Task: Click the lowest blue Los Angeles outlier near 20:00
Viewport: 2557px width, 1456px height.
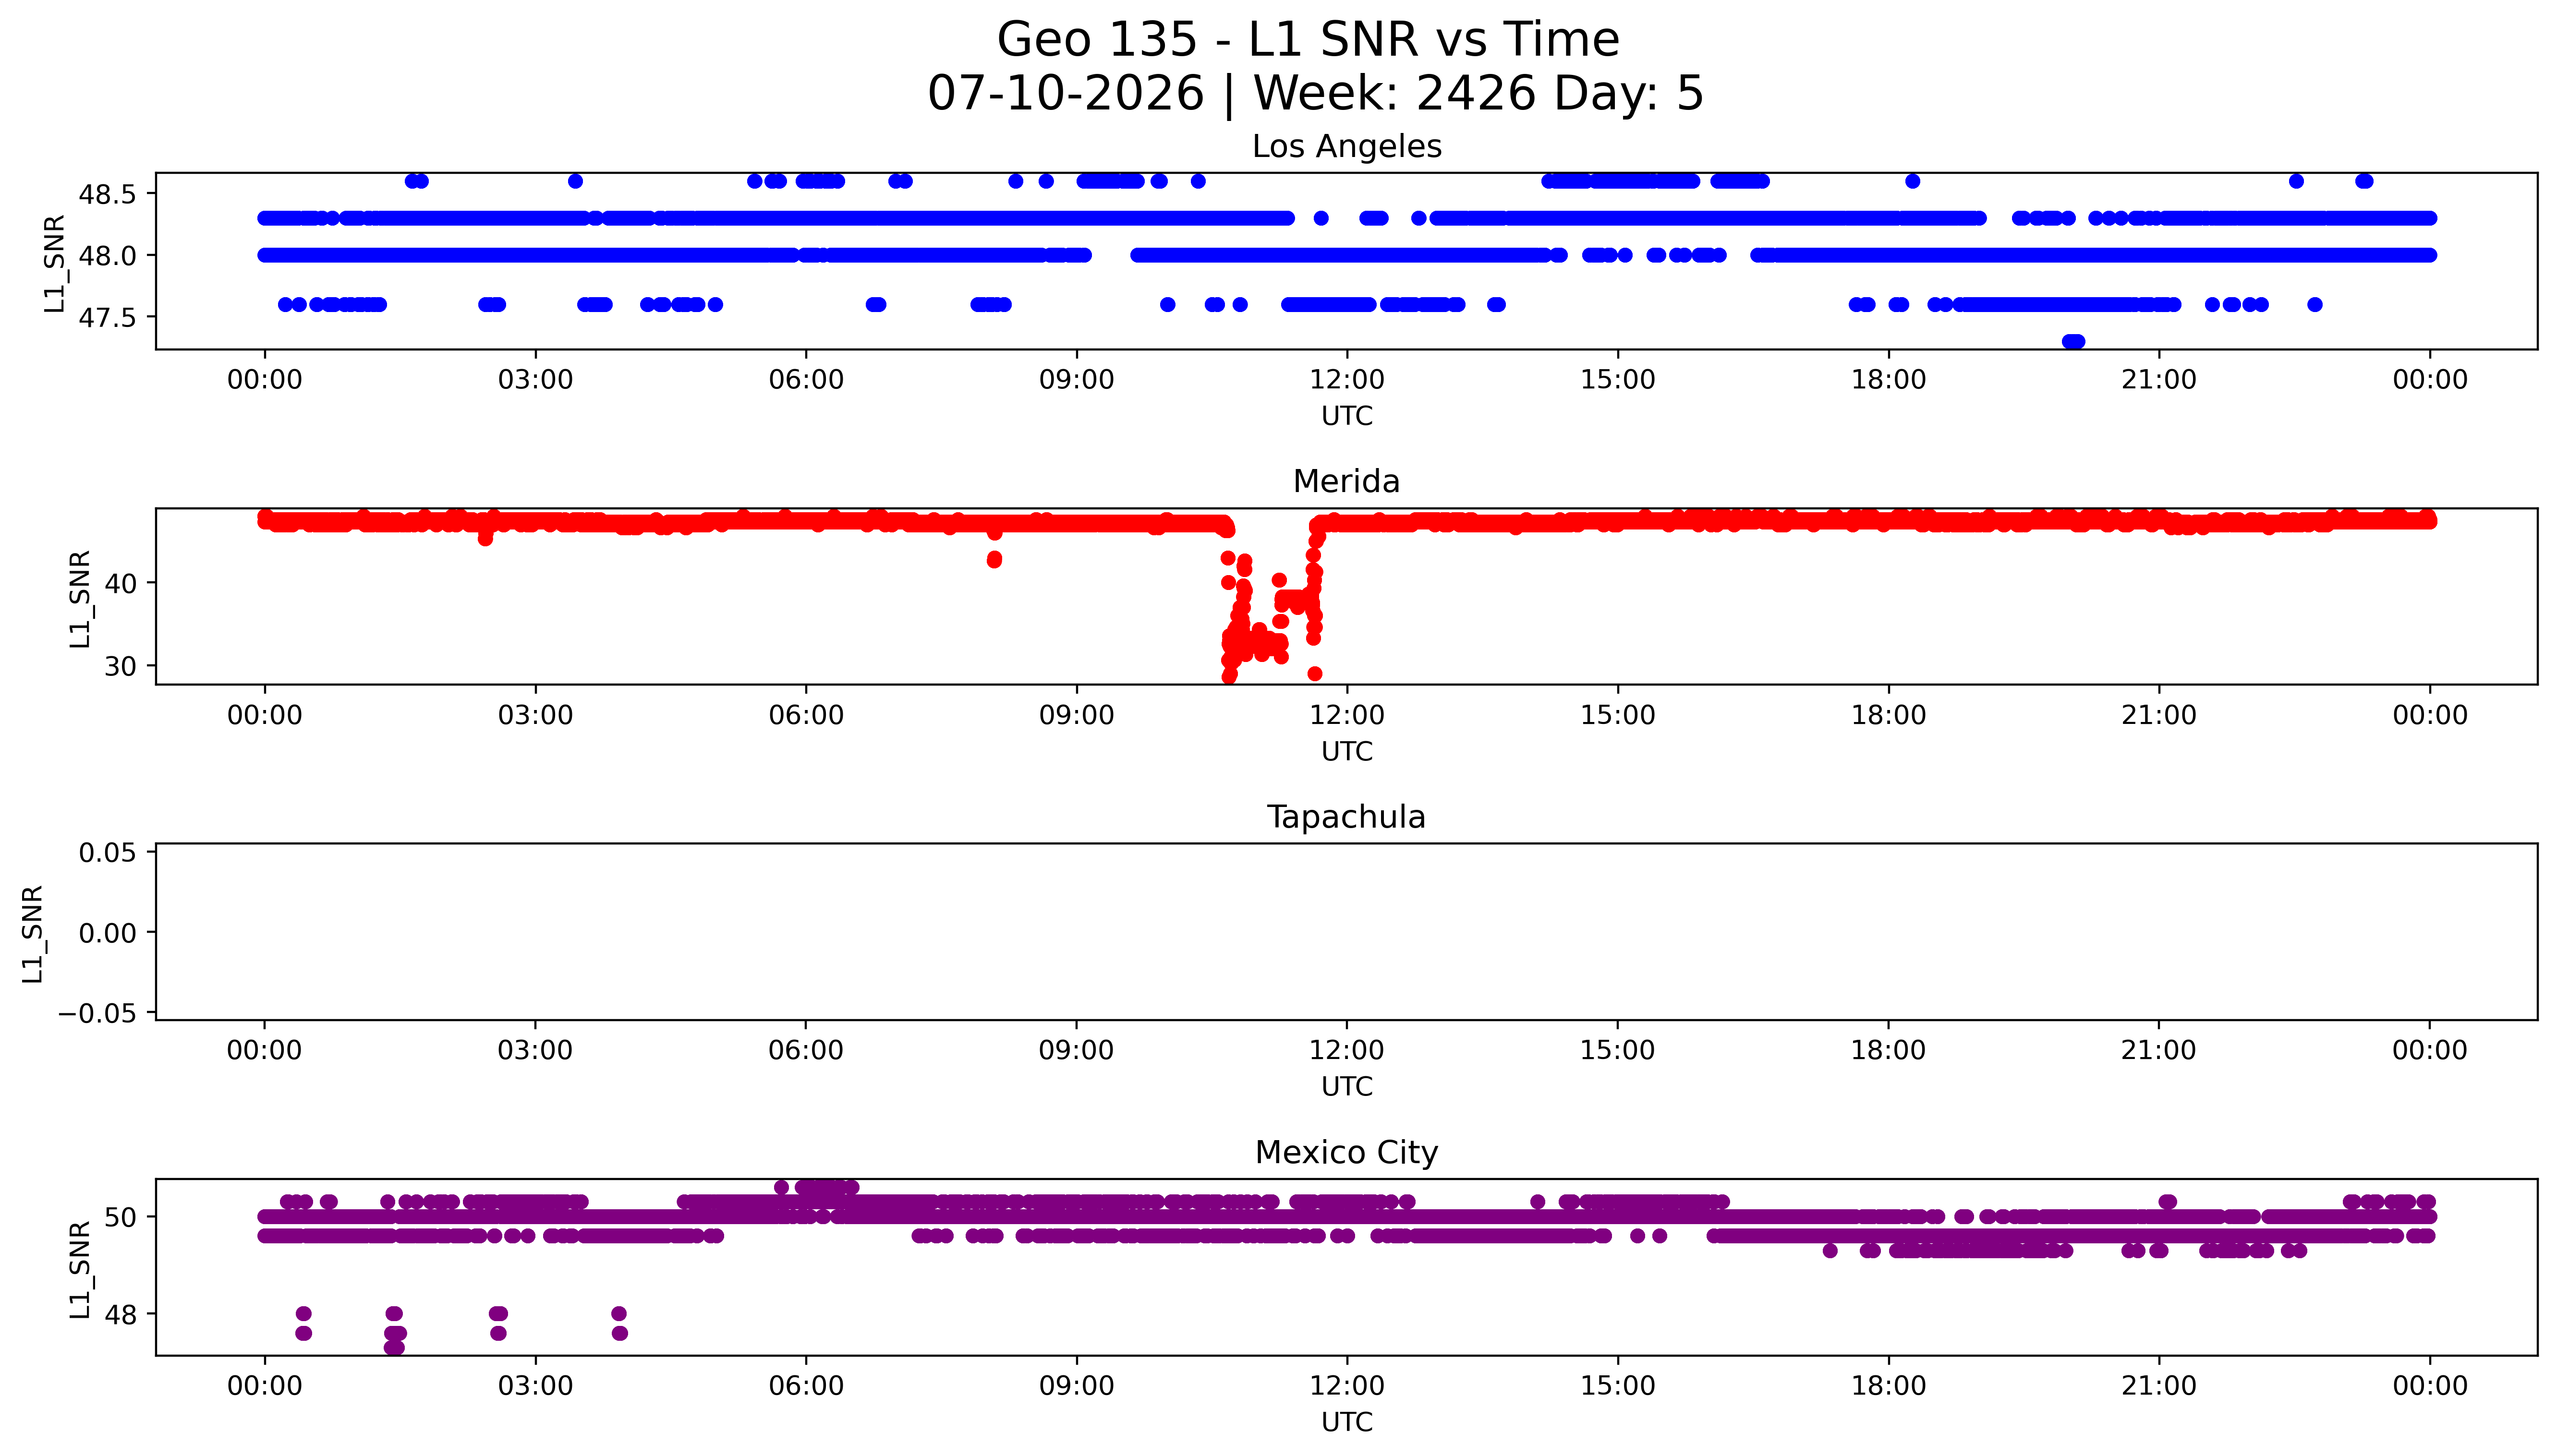Action: click(2073, 341)
